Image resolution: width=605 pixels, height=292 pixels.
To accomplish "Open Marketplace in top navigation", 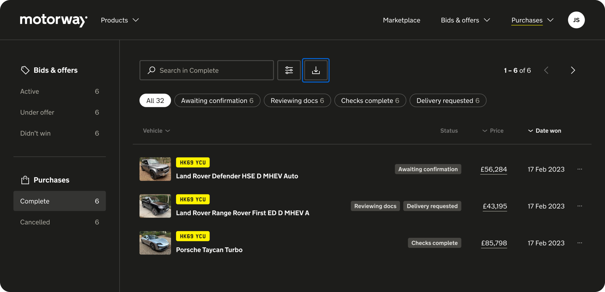I will coord(401,20).
